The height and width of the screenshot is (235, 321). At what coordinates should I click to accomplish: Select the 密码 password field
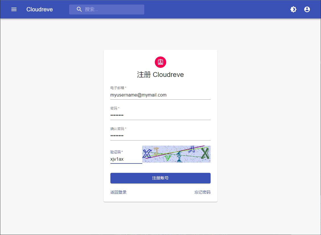tap(160, 116)
